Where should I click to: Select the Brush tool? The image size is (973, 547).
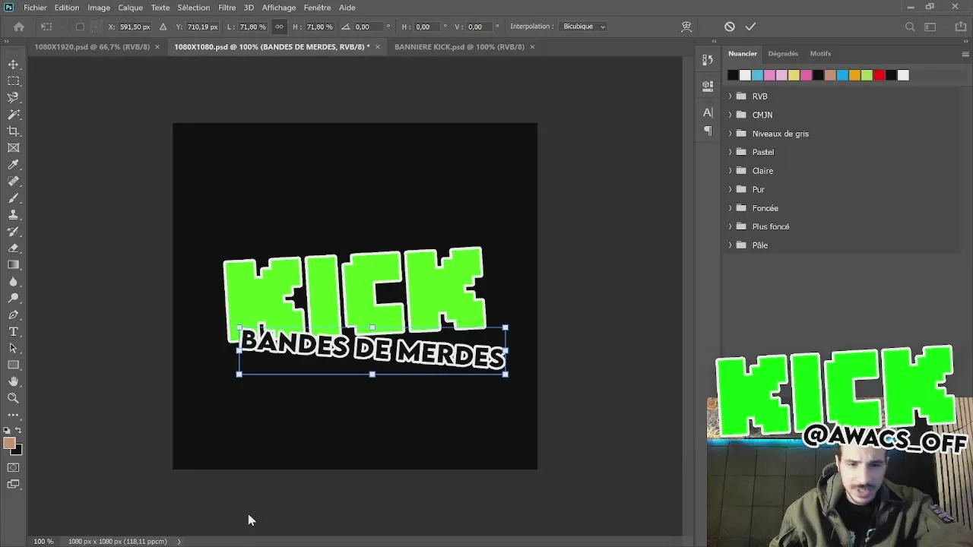pyautogui.click(x=14, y=198)
